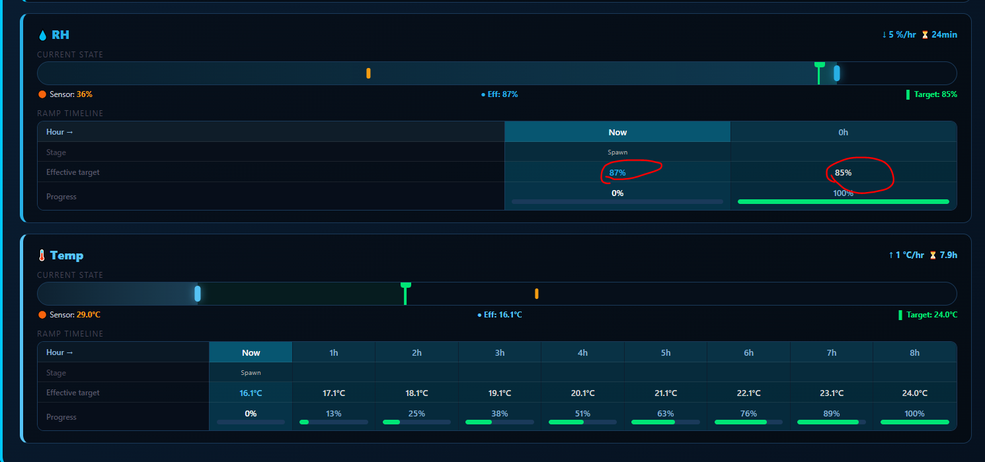This screenshot has height=462, width=985.
Task: Click the RH panel title
Action: [x=60, y=35]
